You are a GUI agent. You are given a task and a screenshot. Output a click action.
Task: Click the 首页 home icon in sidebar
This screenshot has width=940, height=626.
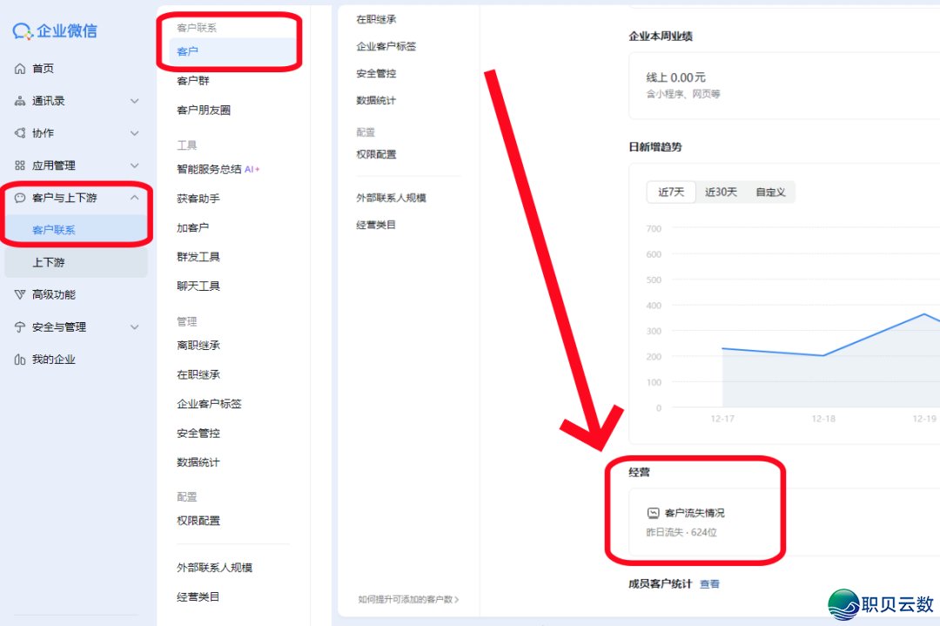19,69
